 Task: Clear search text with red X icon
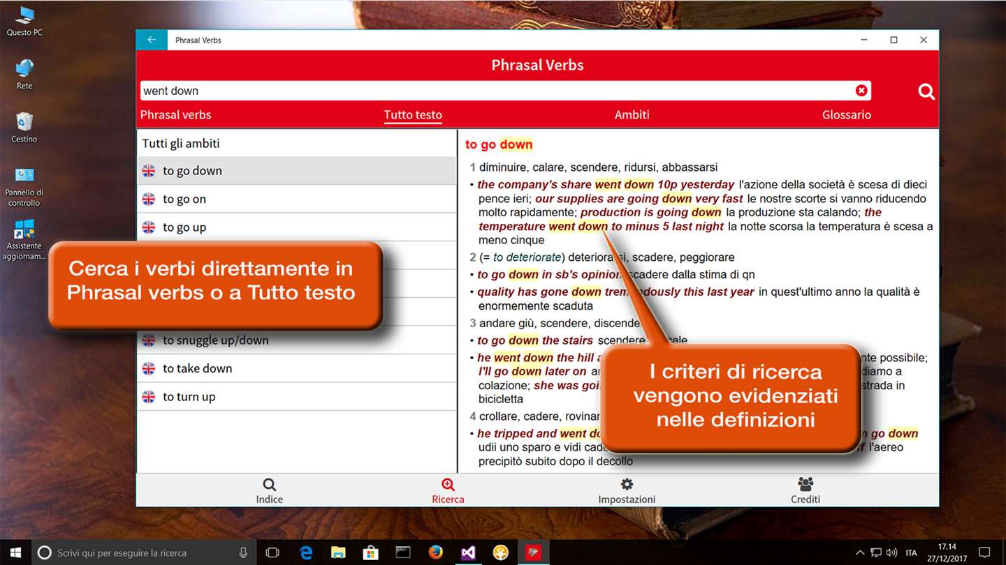[x=861, y=91]
